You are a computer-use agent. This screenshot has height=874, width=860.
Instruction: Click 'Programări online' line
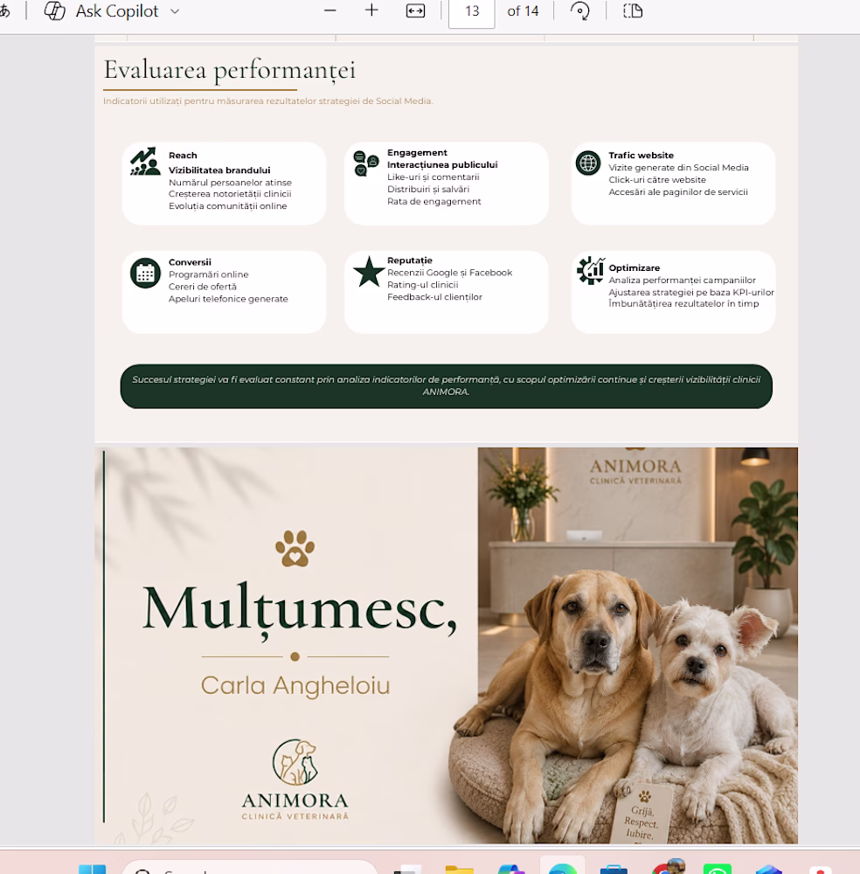[x=209, y=274]
